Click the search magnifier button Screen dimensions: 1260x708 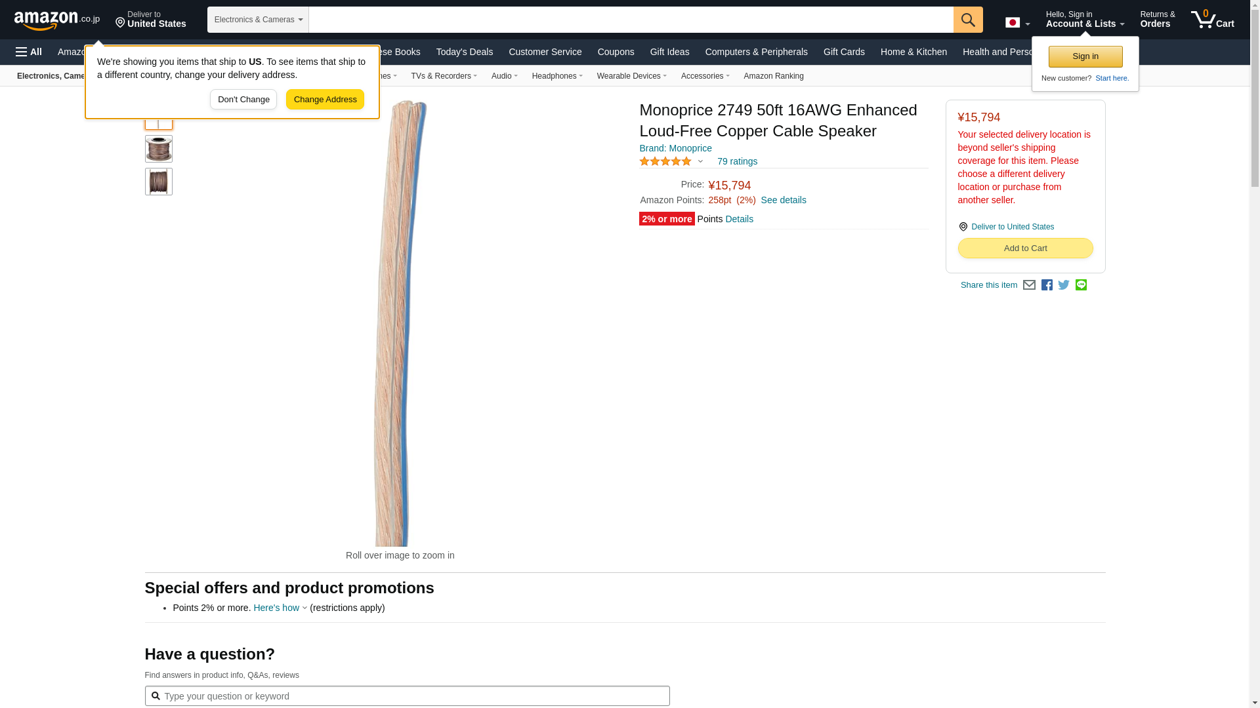(x=968, y=20)
